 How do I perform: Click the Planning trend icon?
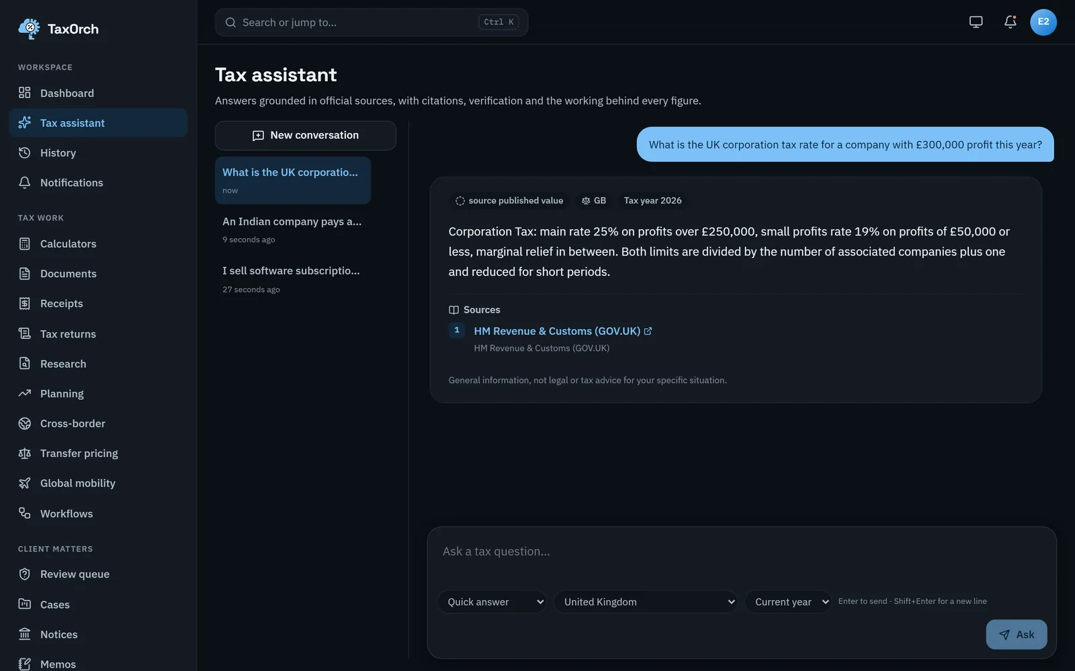[x=25, y=393]
